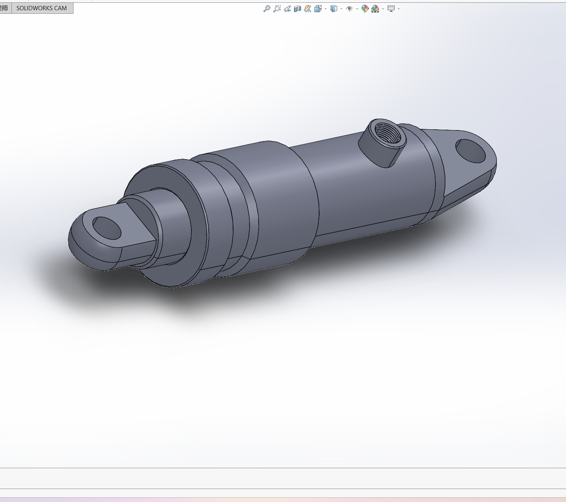
Task: Expand the View Settings dropdown arrow
Action: click(x=399, y=9)
